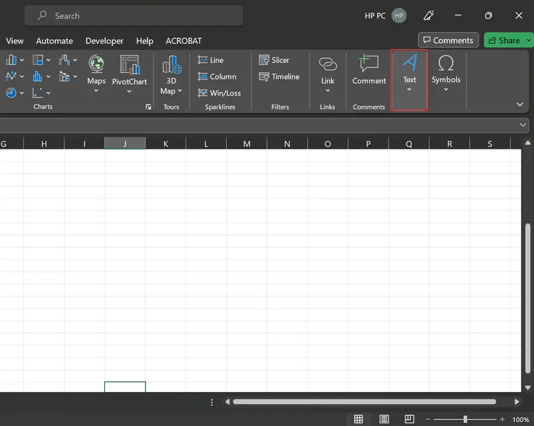534x426 pixels.
Task: Expand the formula bar chevron
Action: [x=523, y=125]
